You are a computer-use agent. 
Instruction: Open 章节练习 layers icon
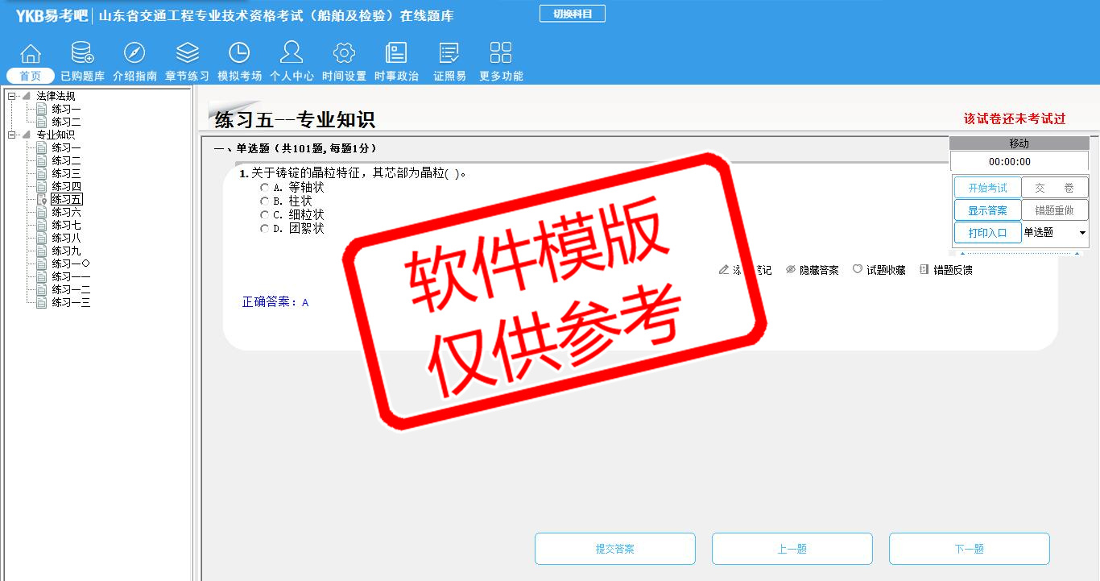[x=187, y=53]
